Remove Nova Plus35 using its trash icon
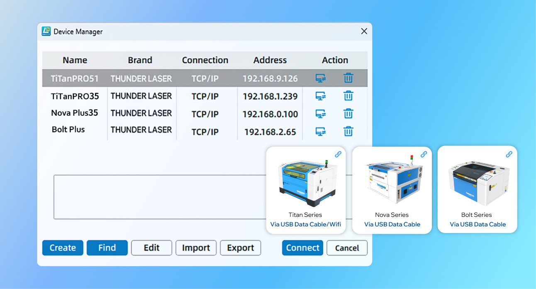Viewport: 536px width, 289px height. point(348,114)
